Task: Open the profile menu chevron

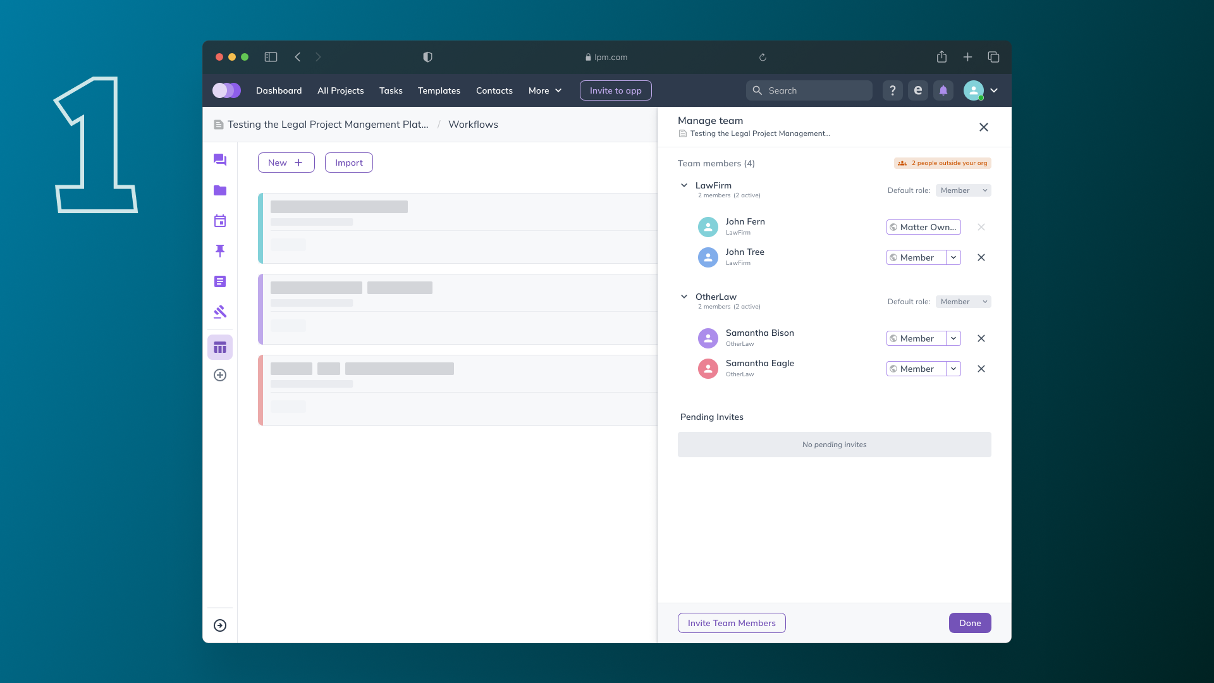Action: coord(994,90)
